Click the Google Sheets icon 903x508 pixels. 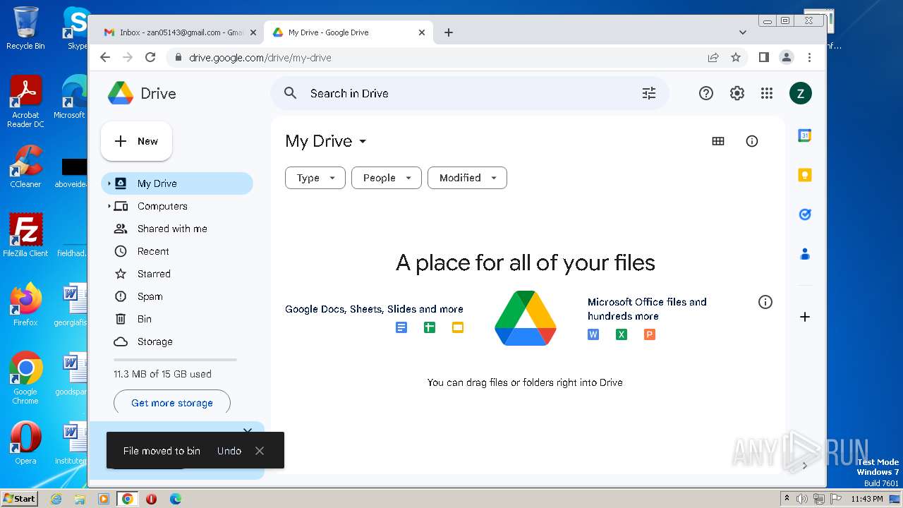(x=430, y=327)
